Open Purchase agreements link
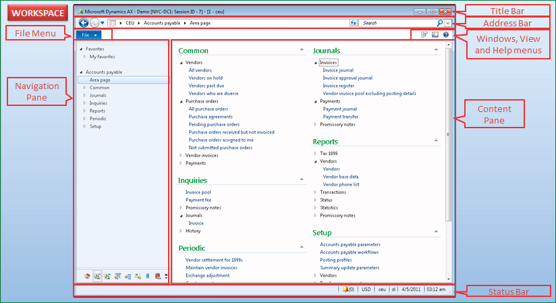The width and height of the screenshot is (556, 303). tap(211, 117)
